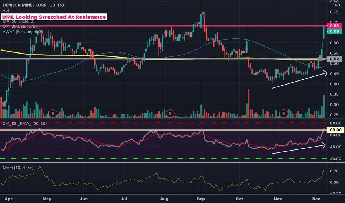The height and width of the screenshot is (203, 345).
Task: Click the 0.20 momentum scale label
Action: pyautogui.click(x=334, y=171)
